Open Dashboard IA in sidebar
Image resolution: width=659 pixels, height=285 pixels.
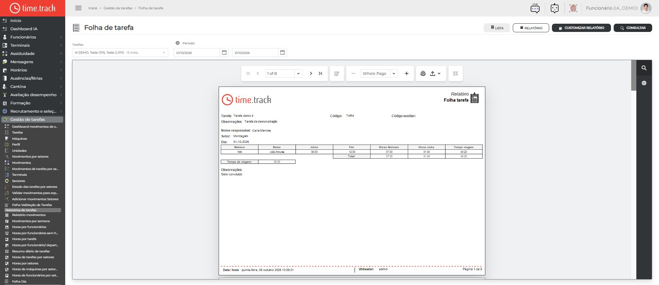pyautogui.click(x=24, y=29)
